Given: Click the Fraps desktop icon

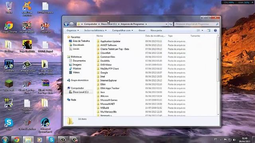Looking at the screenshot, I should pos(9,104).
